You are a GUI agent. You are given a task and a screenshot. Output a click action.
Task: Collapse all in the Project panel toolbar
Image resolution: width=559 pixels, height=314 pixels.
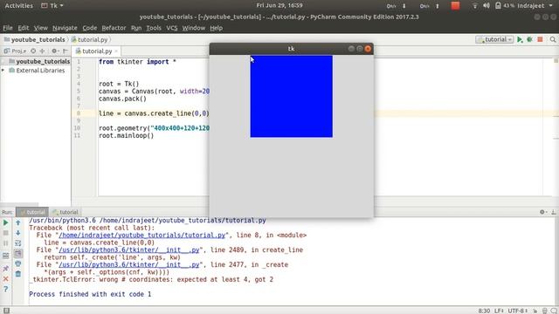point(43,51)
